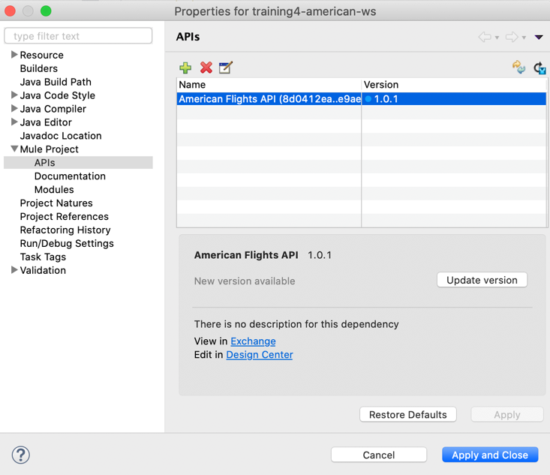Click the update dependencies icon with yellow arrow

(x=518, y=67)
